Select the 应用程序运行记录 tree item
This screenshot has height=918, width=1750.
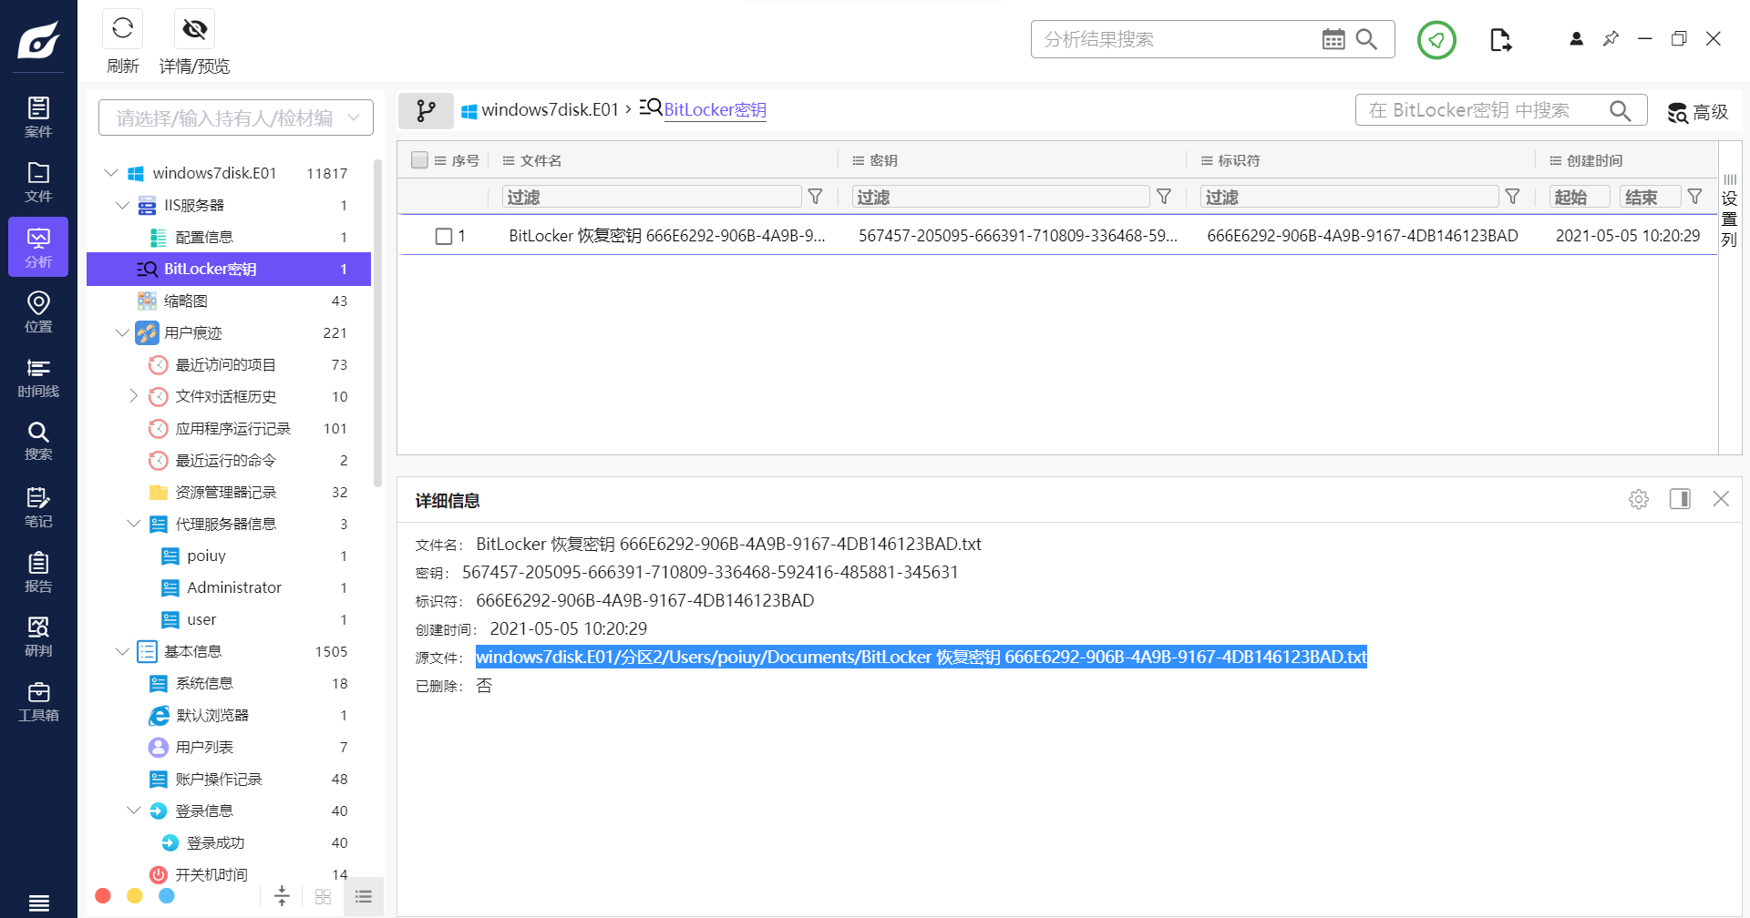(x=229, y=428)
